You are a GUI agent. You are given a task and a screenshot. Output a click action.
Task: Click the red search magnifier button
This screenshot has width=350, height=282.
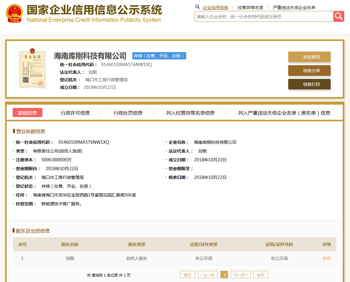coord(338,16)
